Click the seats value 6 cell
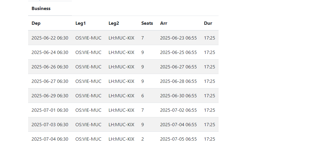315x148 pixels. 143,96
